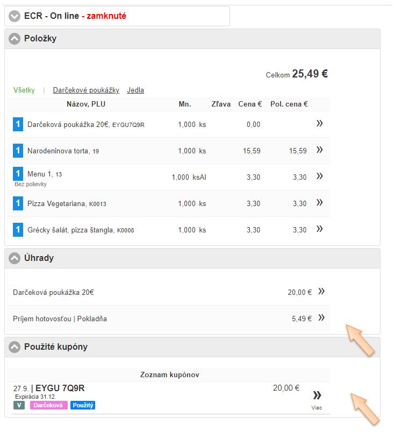This screenshot has height=438, width=394.
Task: Click the Viac arrow on coupon EYGU 7Q9R
Action: pyautogui.click(x=317, y=396)
